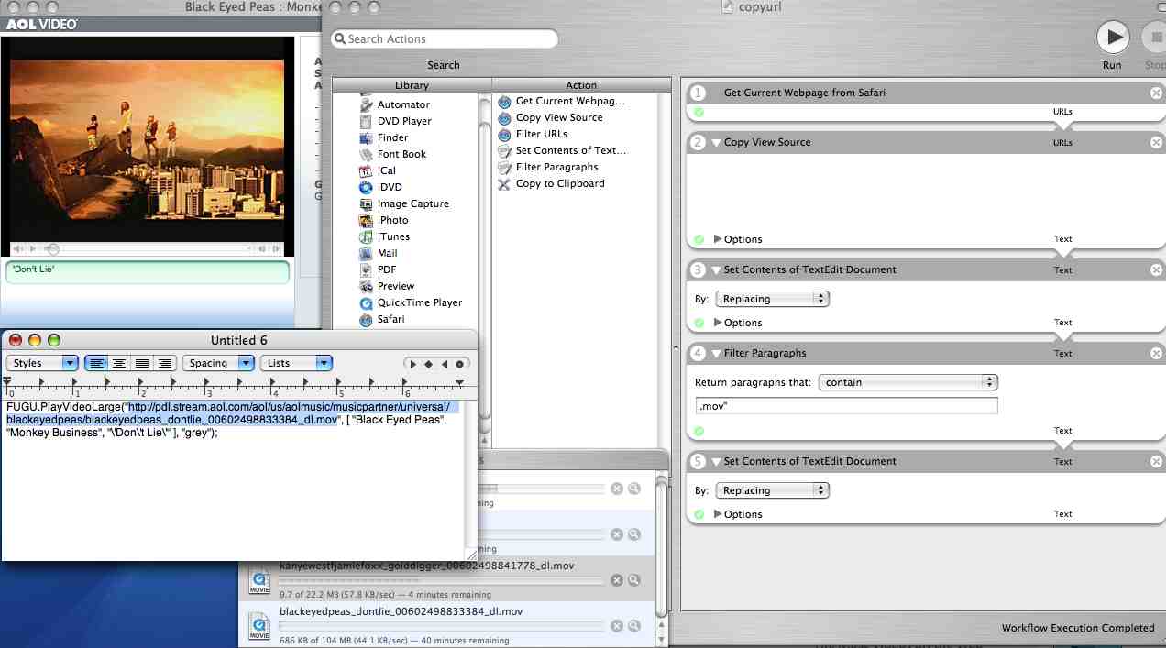The width and height of the screenshot is (1166, 648).
Task: Open the Styles dropdown in TextEdit
Action: coord(43,363)
